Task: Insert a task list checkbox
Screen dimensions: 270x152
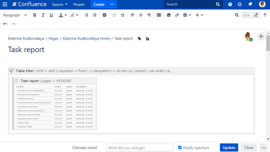Action: click(x=104, y=15)
